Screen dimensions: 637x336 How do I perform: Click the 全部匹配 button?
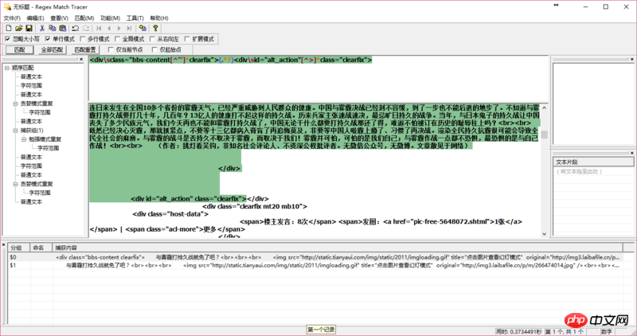pos(52,49)
